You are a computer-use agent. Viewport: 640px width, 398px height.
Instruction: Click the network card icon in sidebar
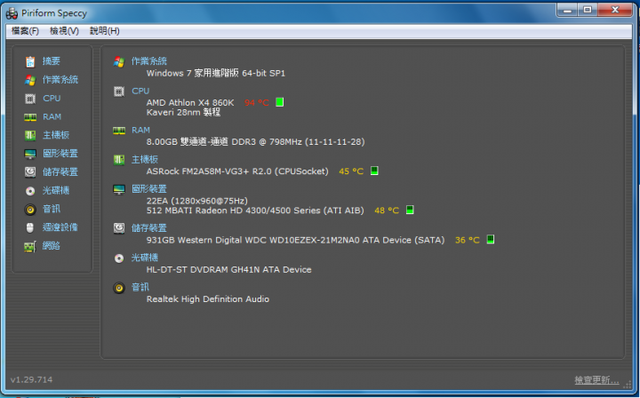tap(30, 246)
